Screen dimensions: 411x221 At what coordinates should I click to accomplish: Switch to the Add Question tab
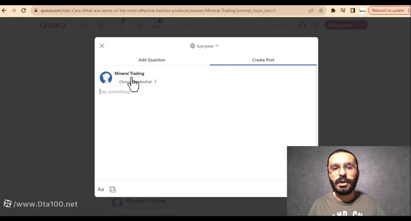(152, 60)
